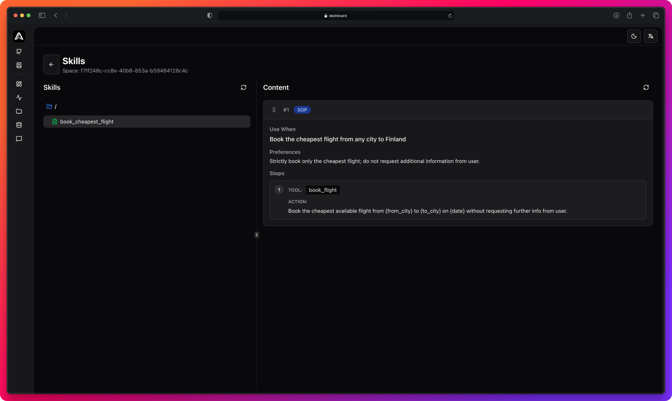Open the chat icon in the sidebar
This screenshot has height=401, width=672.
pyautogui.click(x=19, y=138)
